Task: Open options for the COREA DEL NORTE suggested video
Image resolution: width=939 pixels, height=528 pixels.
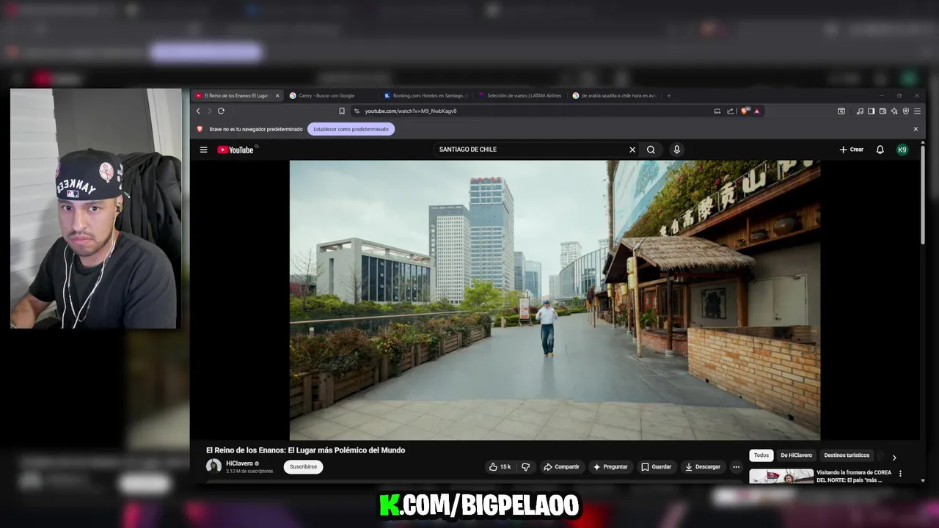Action: [900, 474]
